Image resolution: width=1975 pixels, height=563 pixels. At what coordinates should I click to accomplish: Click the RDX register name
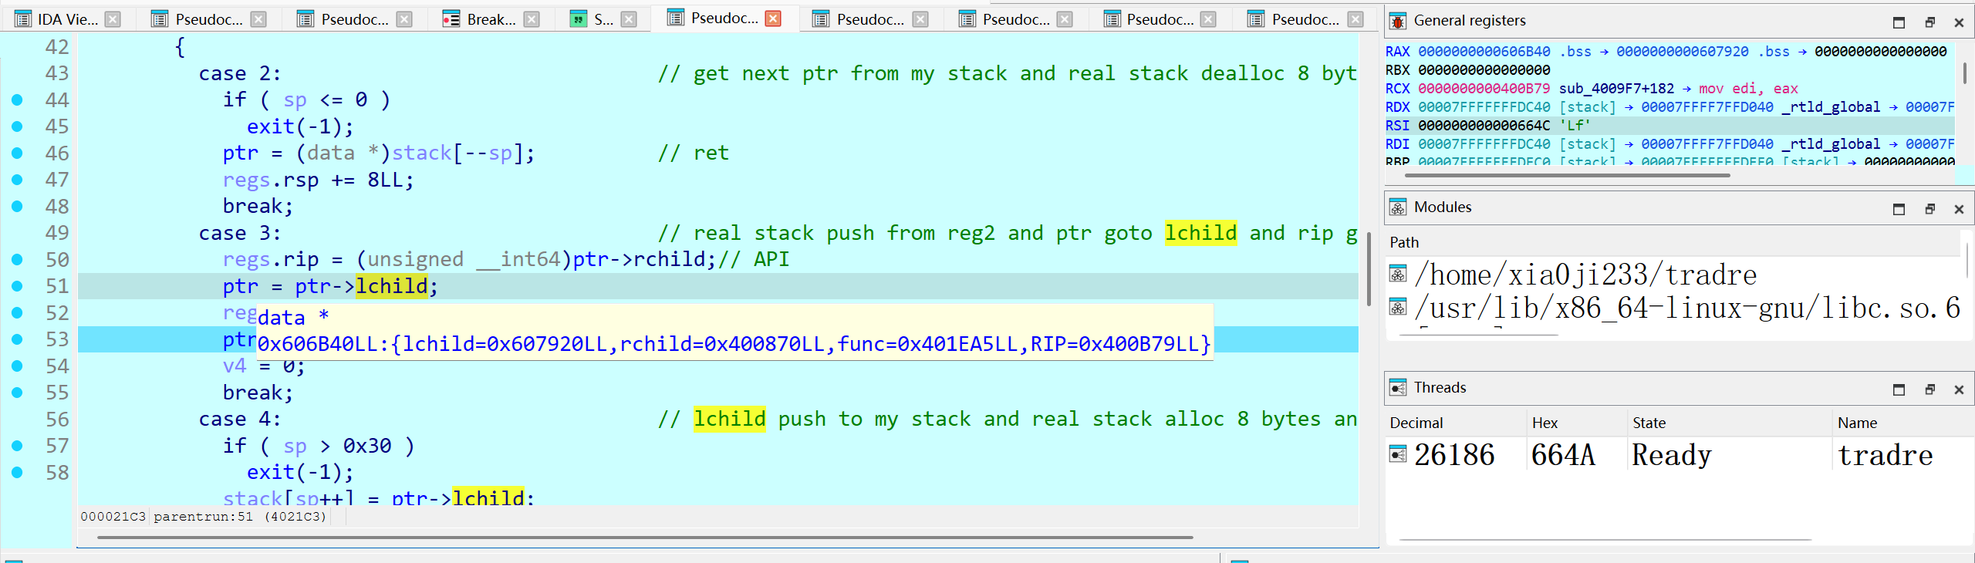coord(1398,107)
